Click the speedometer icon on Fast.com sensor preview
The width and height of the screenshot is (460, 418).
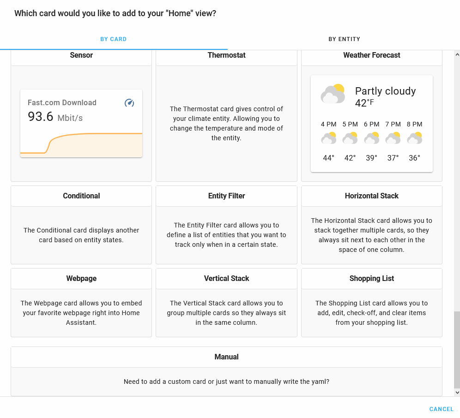(129, 103)
